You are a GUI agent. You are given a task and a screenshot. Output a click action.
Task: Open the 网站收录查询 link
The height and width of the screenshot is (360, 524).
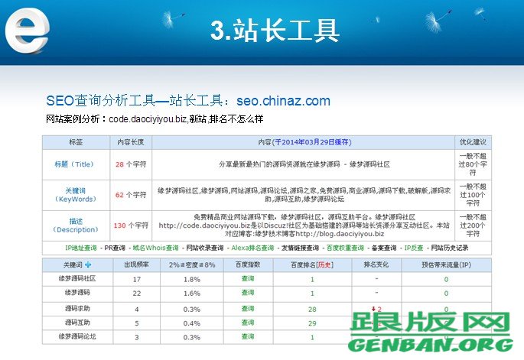pyautogui.click(x=204, y=248)
